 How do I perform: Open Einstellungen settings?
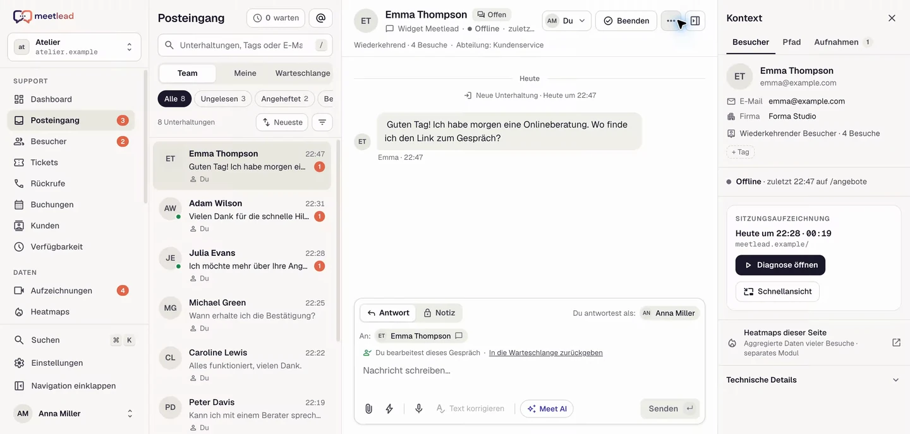point(74,363)
